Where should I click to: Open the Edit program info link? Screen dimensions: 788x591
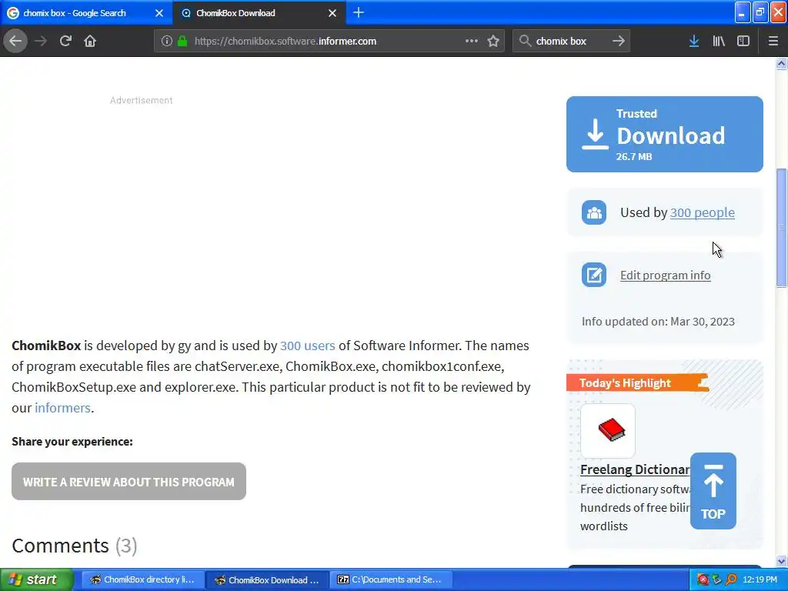[665, 275]
